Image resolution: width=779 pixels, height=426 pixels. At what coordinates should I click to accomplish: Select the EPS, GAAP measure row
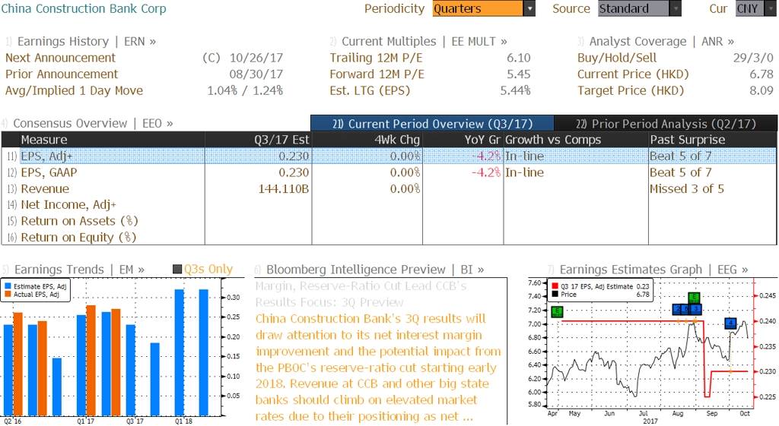389,172
